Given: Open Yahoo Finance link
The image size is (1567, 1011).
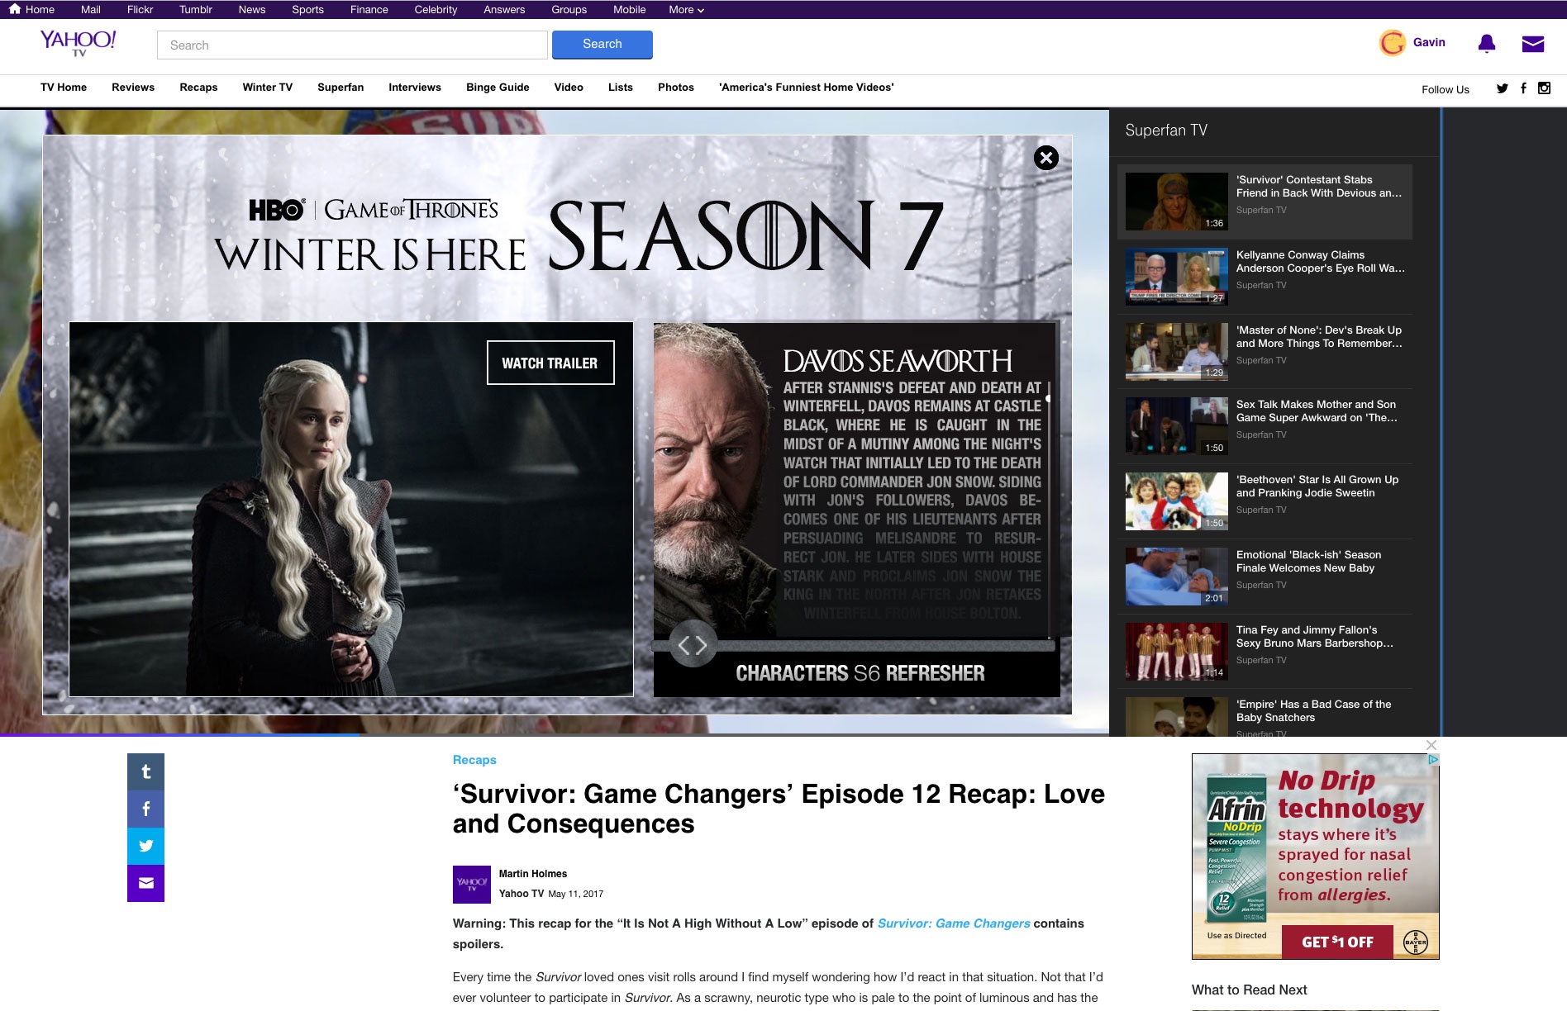Looking at the screenshot, I should point(369,10).
